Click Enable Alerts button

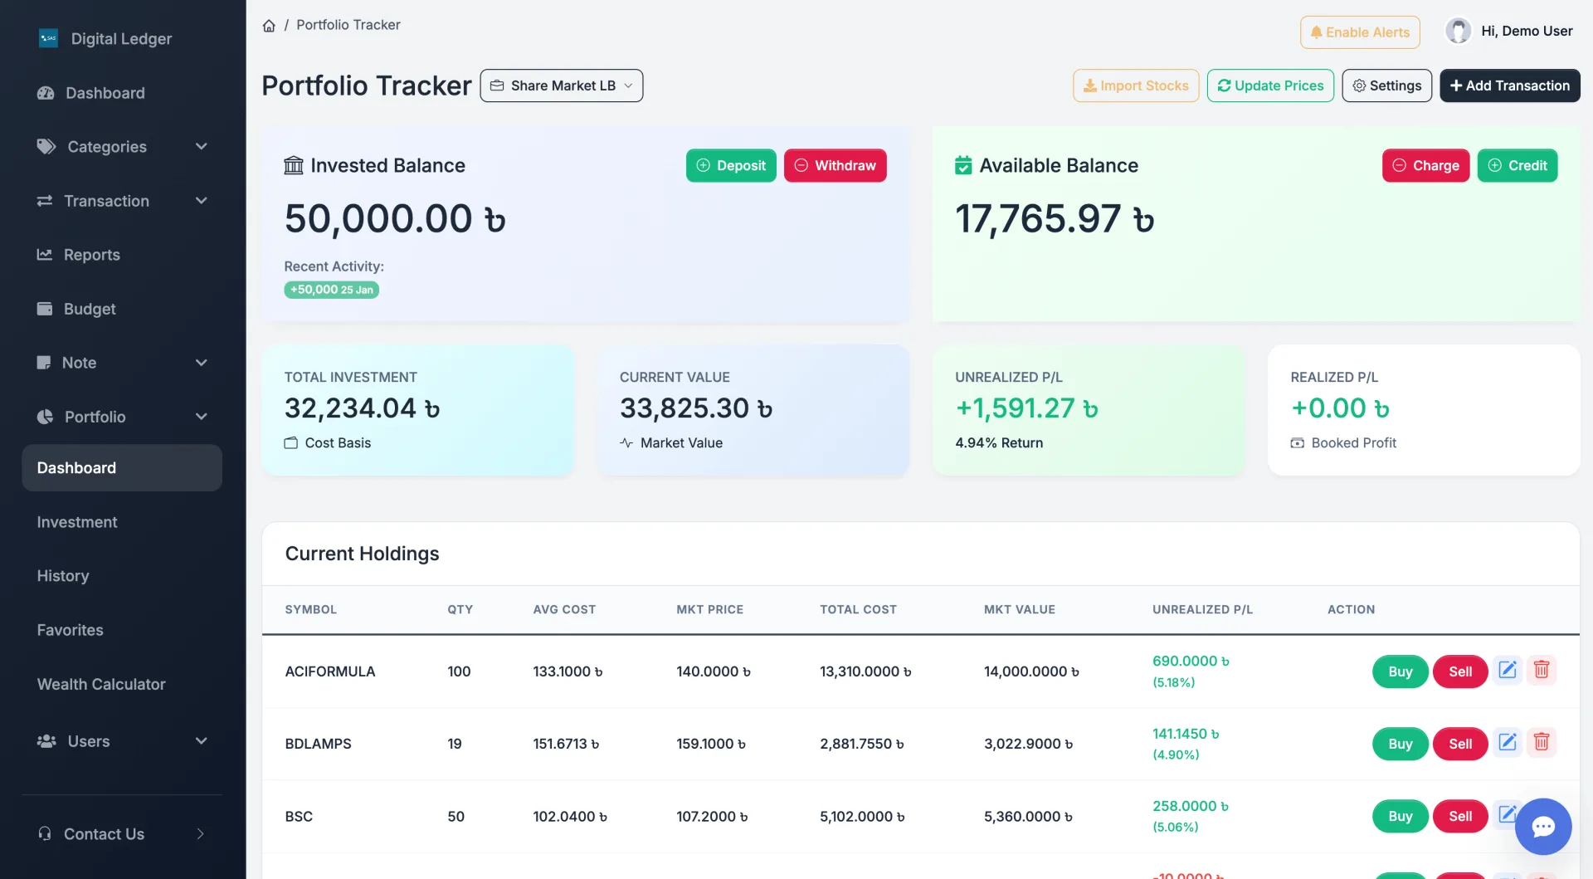click(x=1360, y=32)
